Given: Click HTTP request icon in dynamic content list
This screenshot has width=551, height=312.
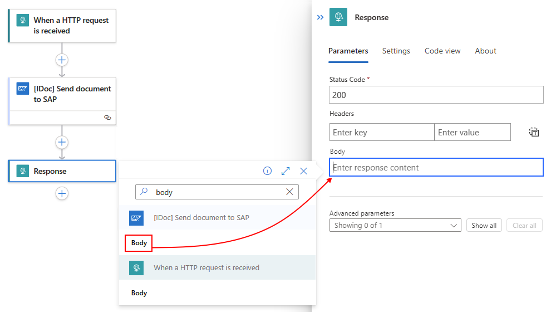Looking at the screenshot, I should 136,267.
